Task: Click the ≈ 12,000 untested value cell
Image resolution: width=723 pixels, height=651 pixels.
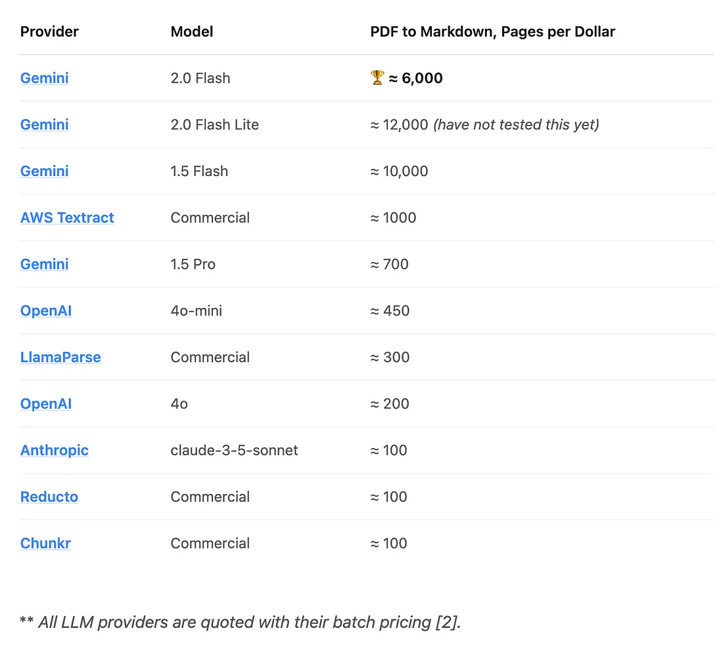Action: 484,124
